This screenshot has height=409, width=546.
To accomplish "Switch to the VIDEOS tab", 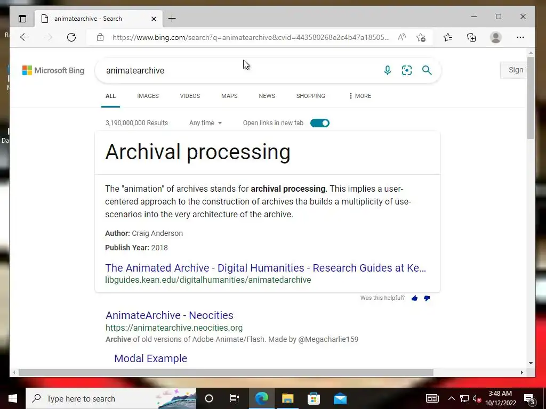I will (x=190, y=96).
